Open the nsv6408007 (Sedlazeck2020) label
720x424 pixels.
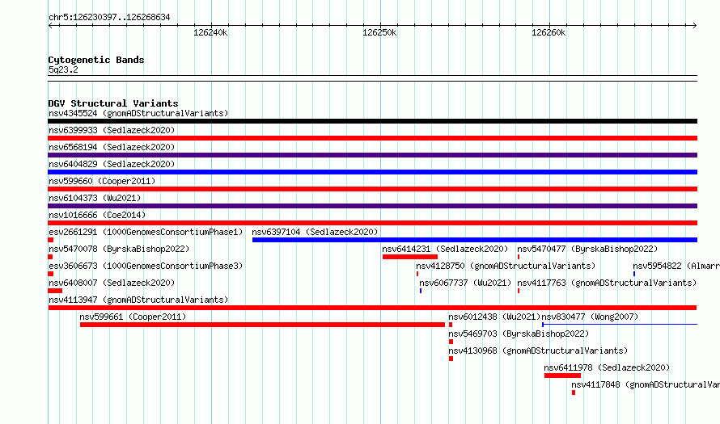click(112, 283)
